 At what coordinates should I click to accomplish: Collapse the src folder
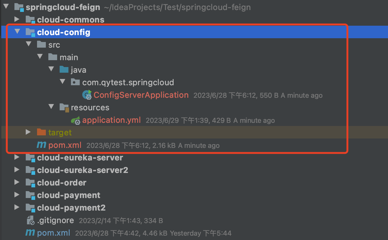click(28, 44)
